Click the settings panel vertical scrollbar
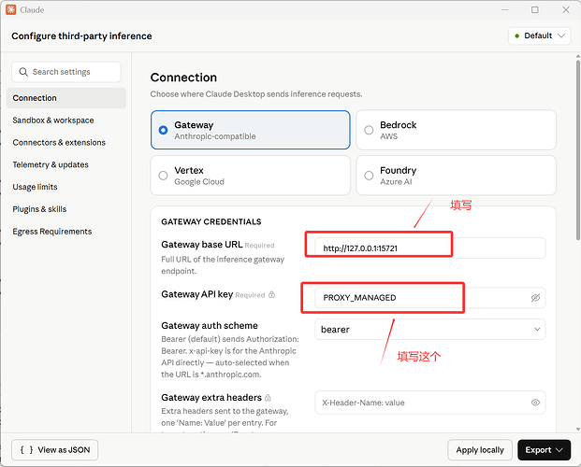This screenshot has height=467, width=581. click(577, 149)
